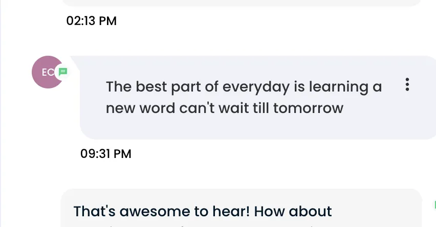Click the partially visible bubble at the top
The image size is (436, 227).
[242, 3]
